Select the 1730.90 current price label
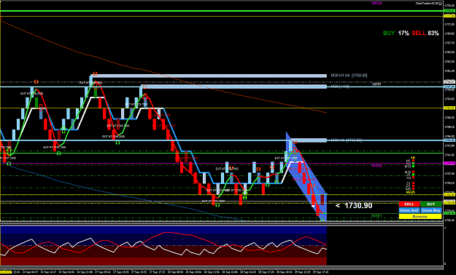Viewport: 456px width, 275px height. [x=358, y=206]
